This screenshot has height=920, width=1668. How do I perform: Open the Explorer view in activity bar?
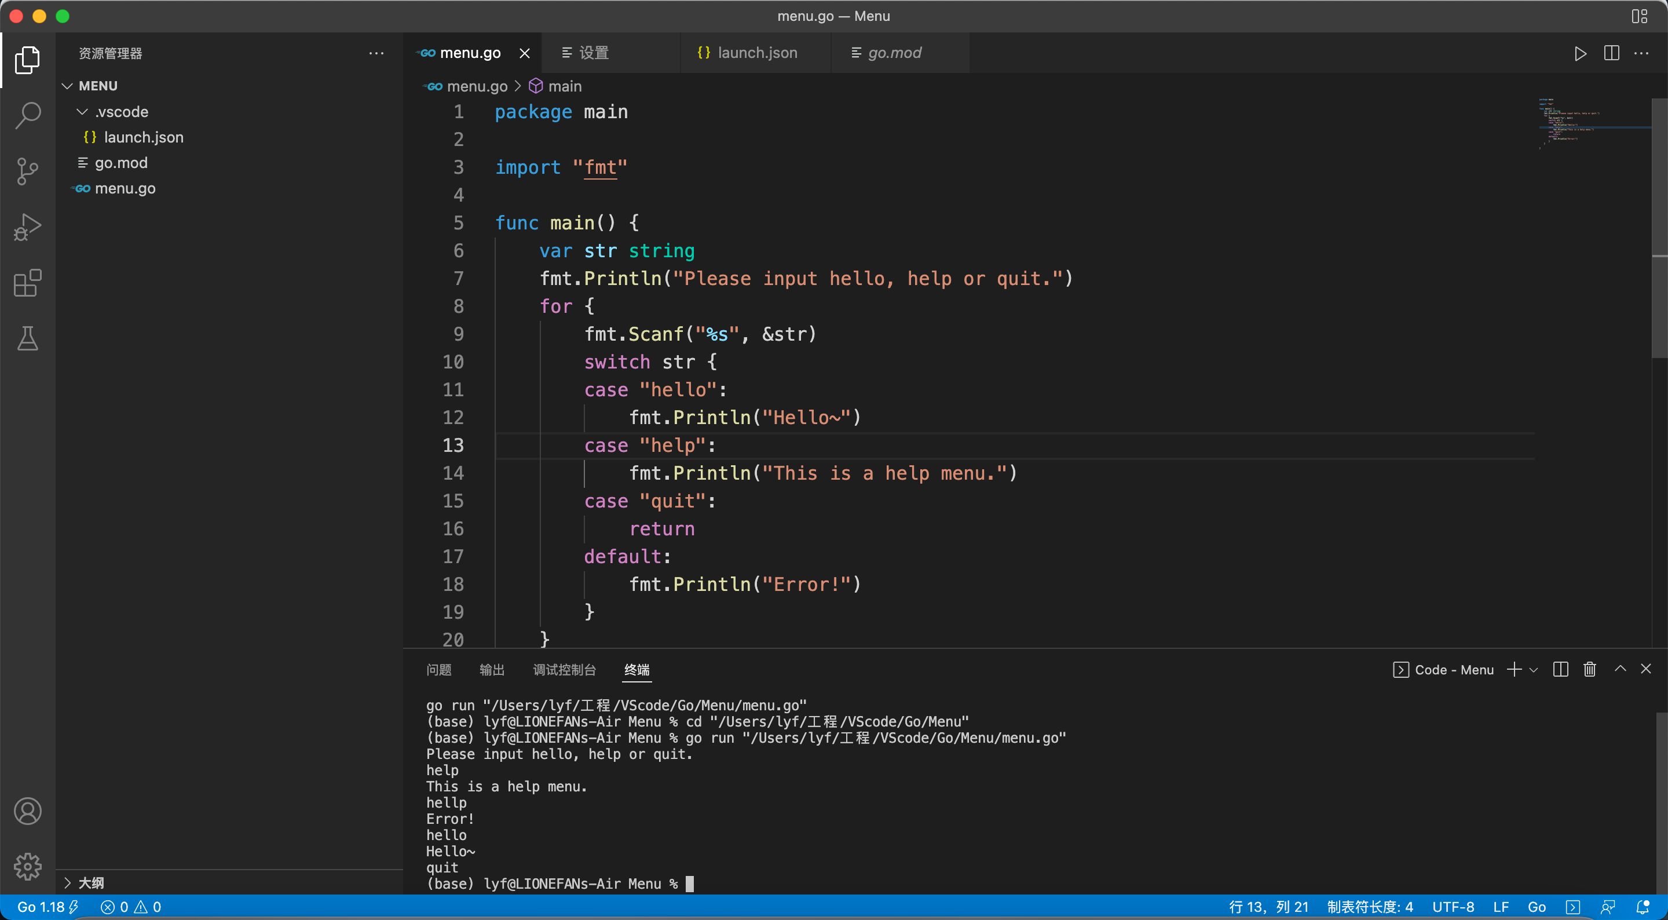click(27, 60)
